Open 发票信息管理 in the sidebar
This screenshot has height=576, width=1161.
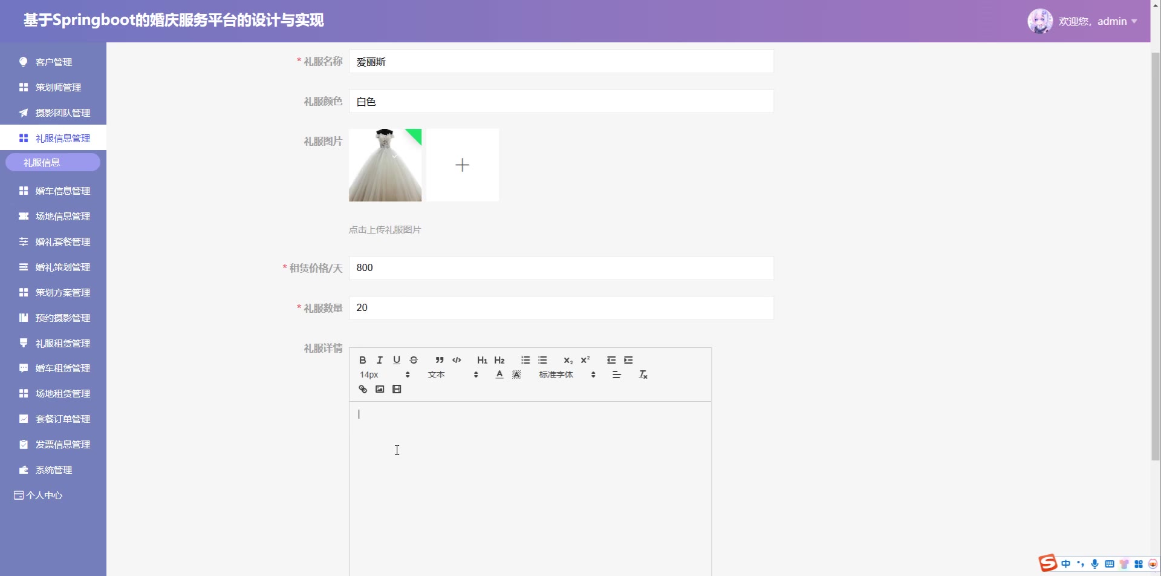pyautogui.click(x=53, y=444)
